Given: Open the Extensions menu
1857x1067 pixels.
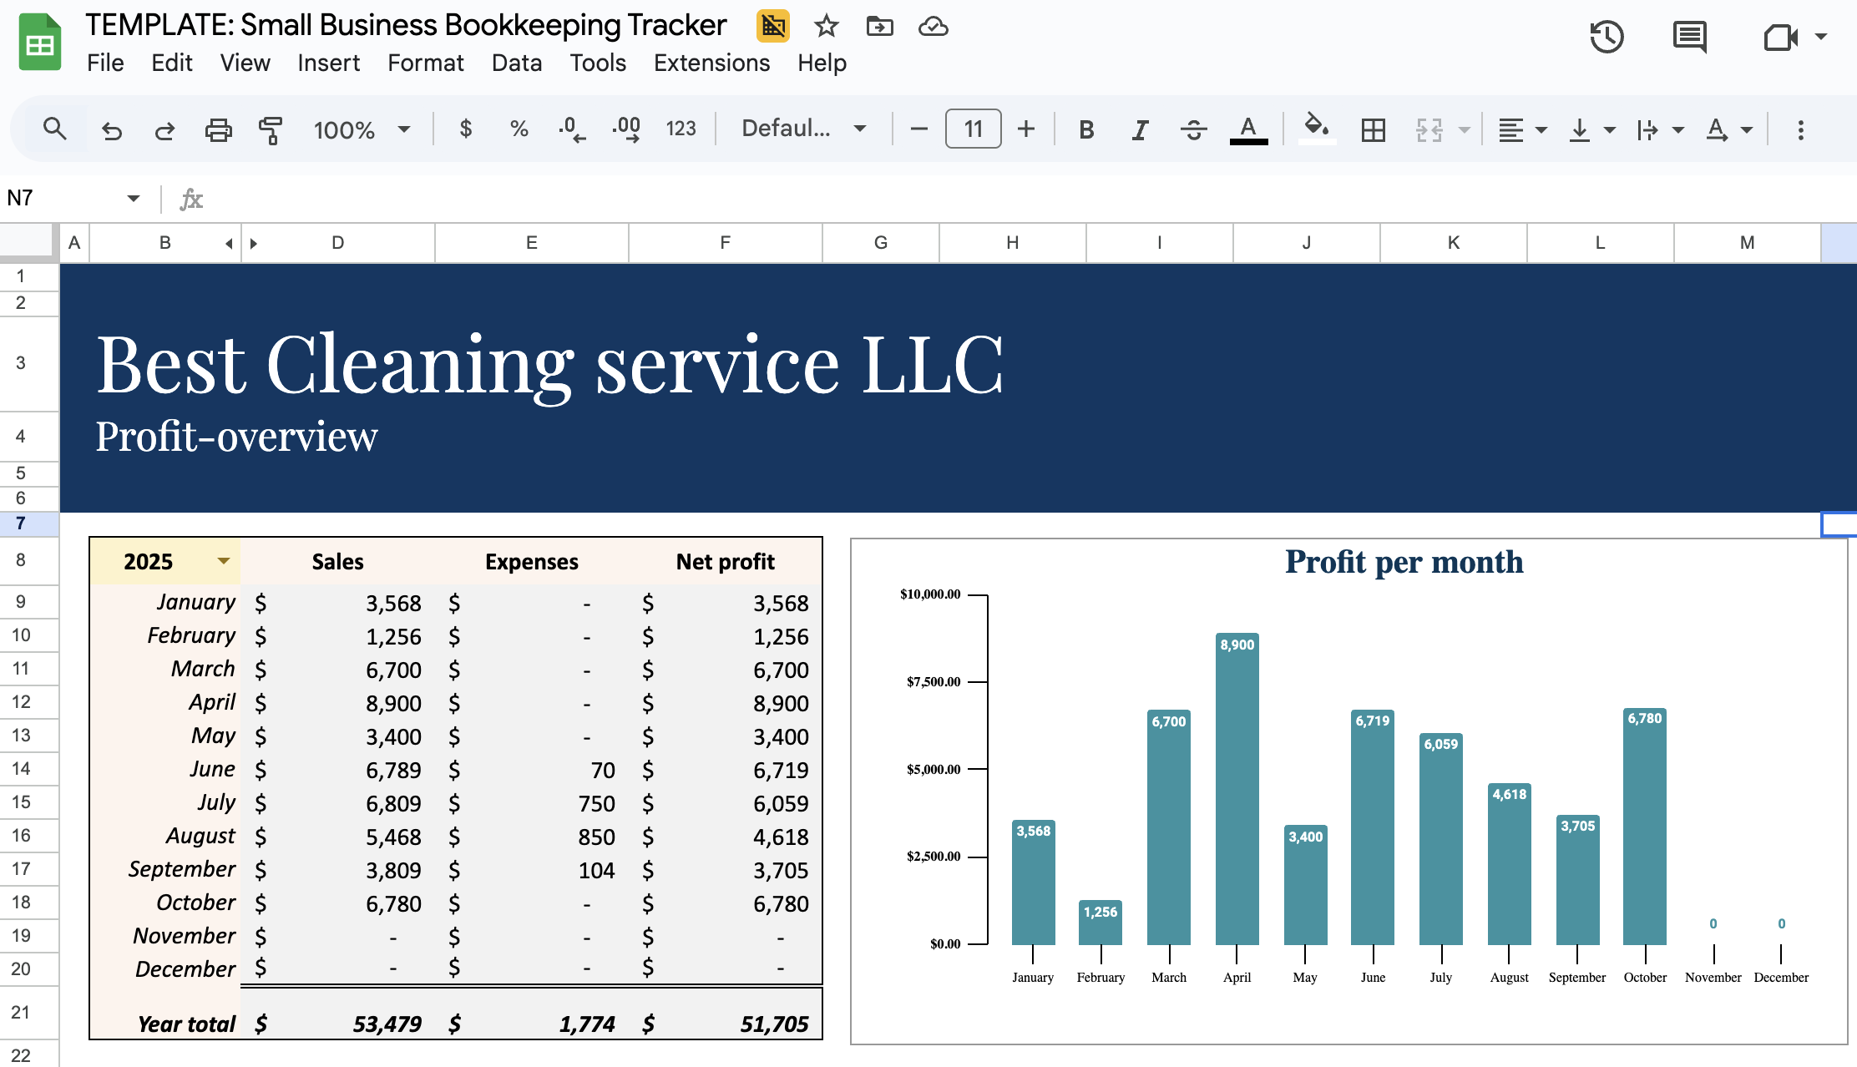Looking at the screenshot, I should (711, 63).
